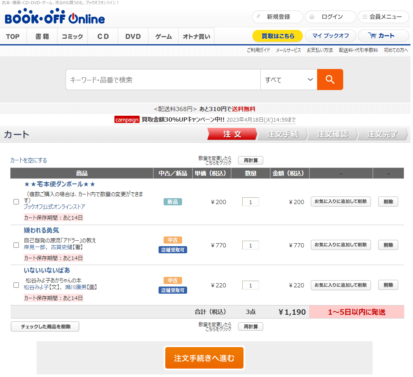
Task: Open the 初めての方へ link
Action: click(396, 50)
